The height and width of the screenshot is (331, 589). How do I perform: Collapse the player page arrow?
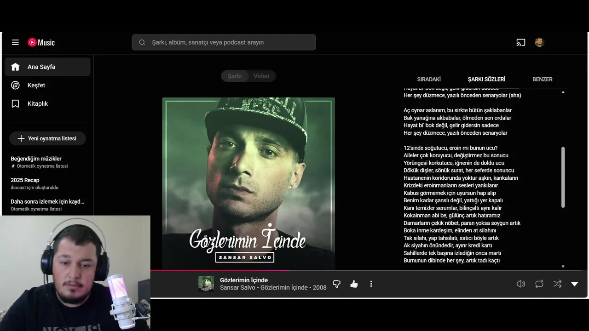click(574, 284)
